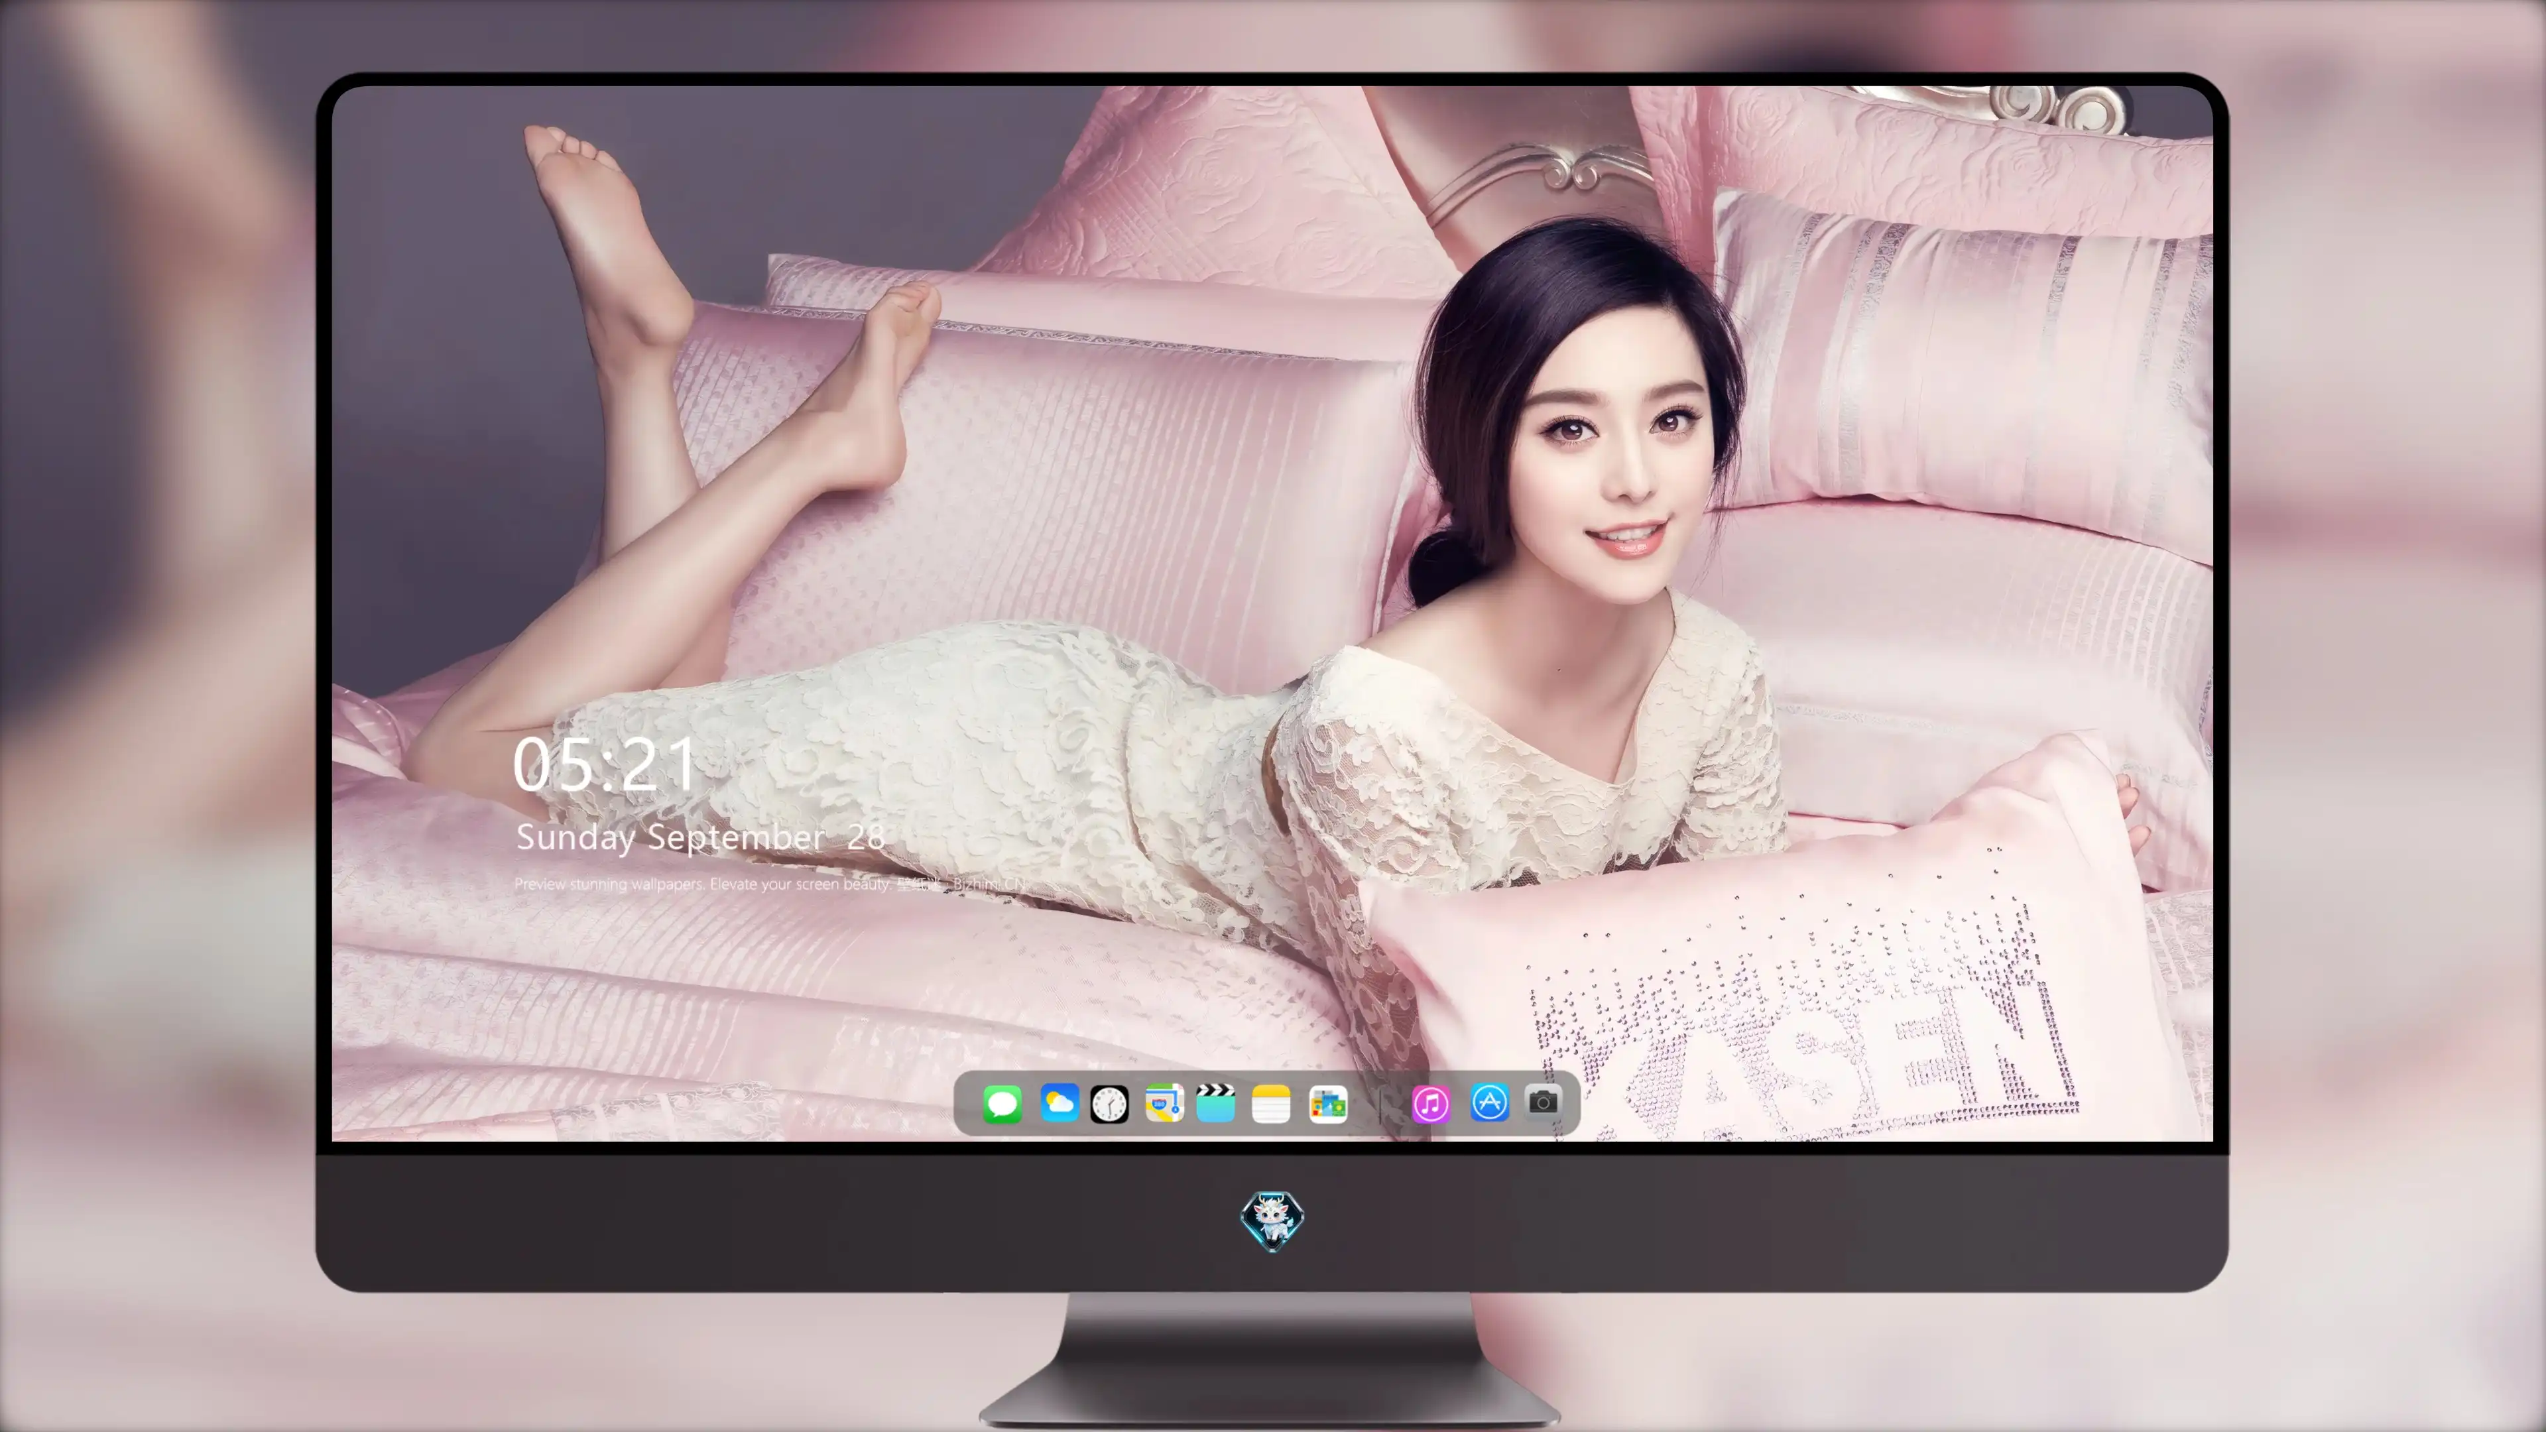Click the Preview stunning wallpapers caption text
The image size is (2546, 1432).
[x=770, y=884]
